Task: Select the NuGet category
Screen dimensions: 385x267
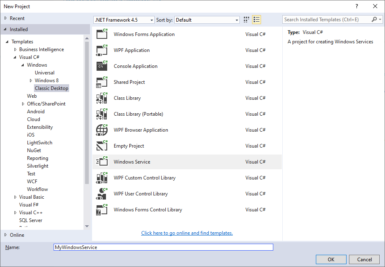Action: pos(34,150)
